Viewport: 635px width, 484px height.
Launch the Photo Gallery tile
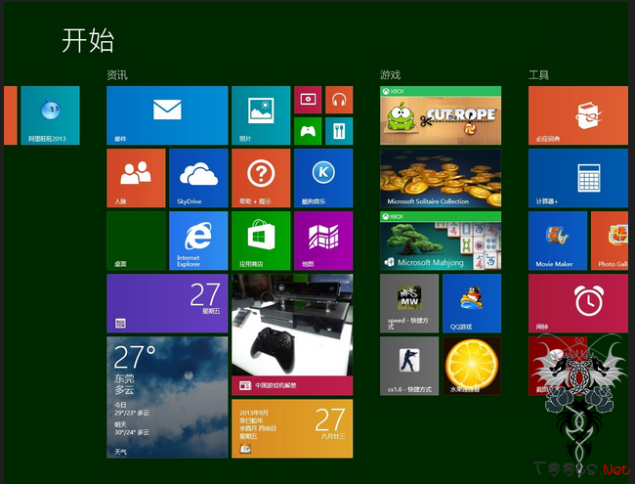point(610,241)
